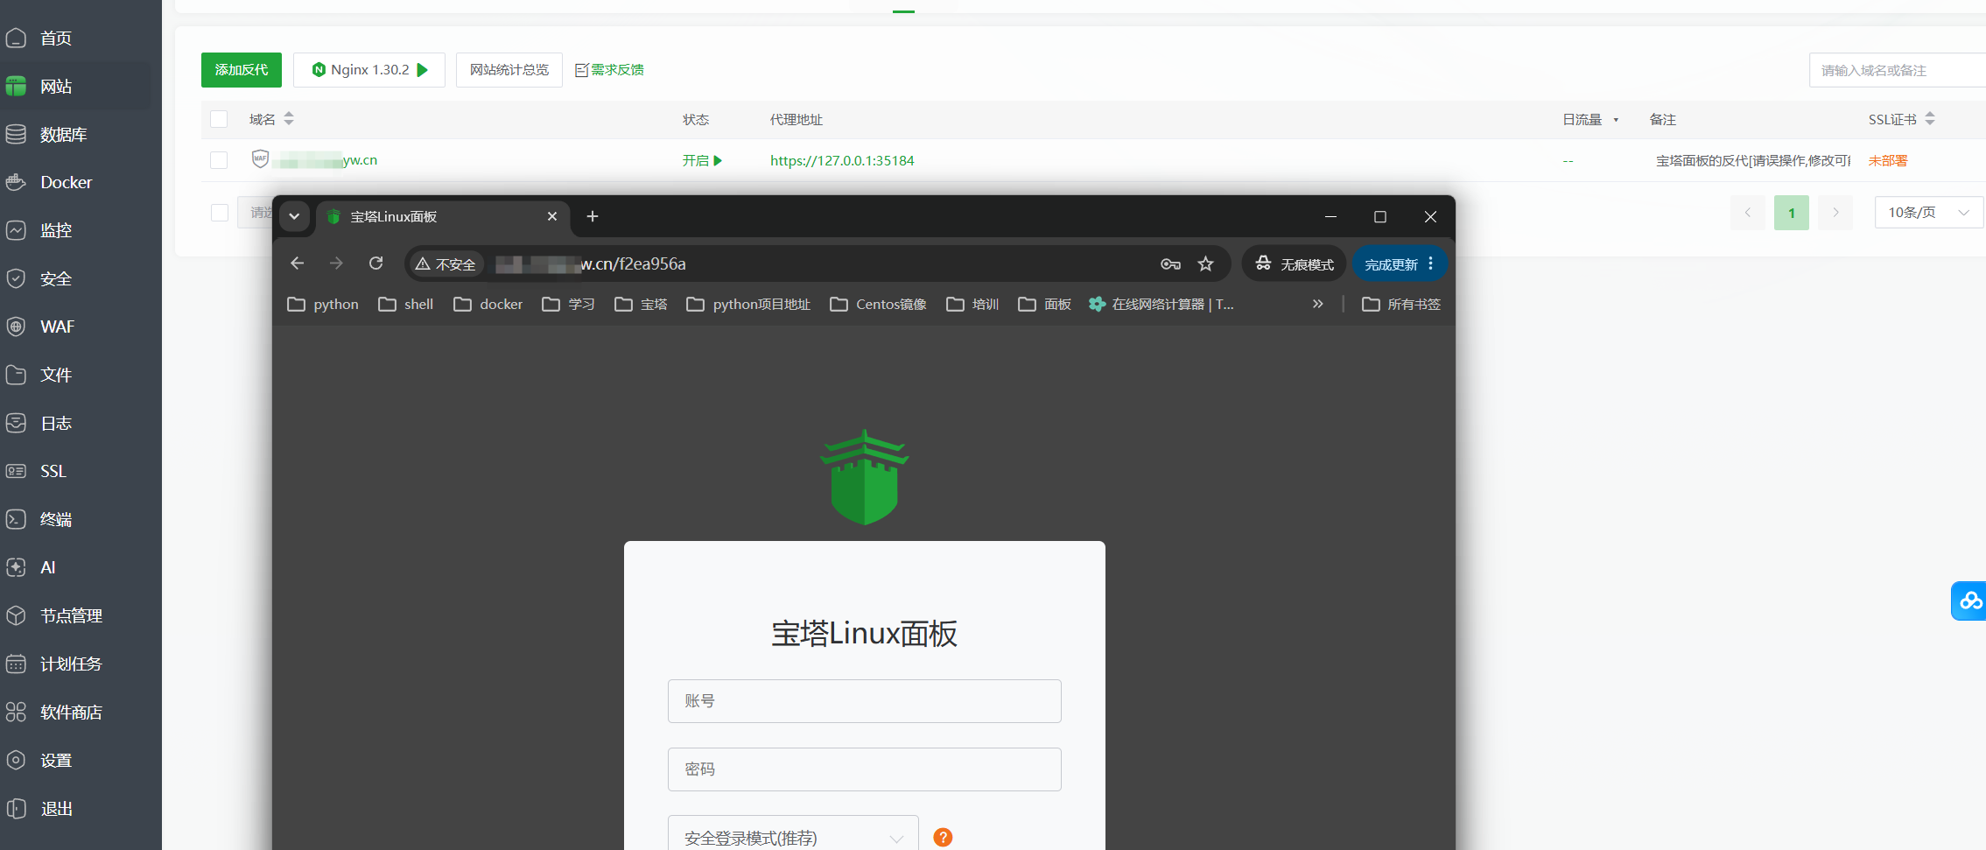Viewport: 1986px width, 850px height.
Task: Click the Nginx 1.30.2 status button
Action: coord(369,70)
